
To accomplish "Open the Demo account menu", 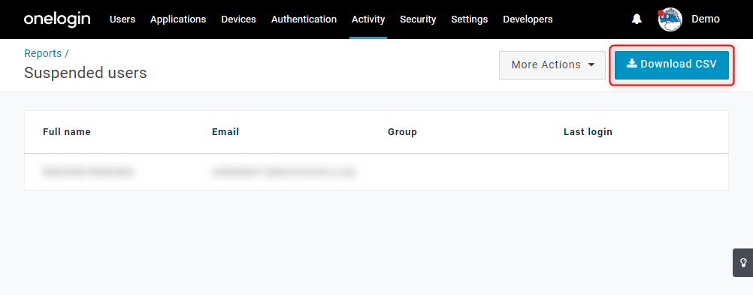I will tap(706, 20).
